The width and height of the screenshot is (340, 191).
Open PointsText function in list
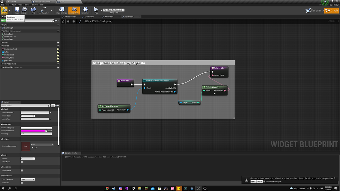[x=8, y=34]
